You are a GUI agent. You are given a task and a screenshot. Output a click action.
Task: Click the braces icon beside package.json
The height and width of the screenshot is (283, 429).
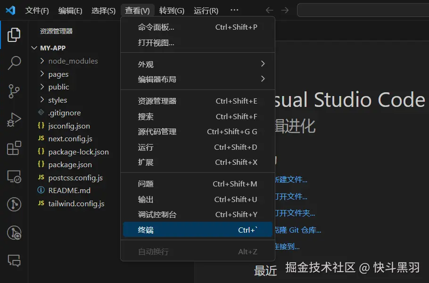pyautogui.click(x=41, y=164)
